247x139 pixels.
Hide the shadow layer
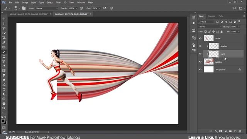pyautogui.click(x=200, y=46)
